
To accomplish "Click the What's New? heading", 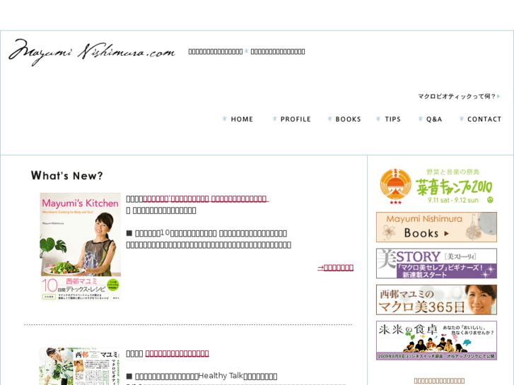I will [x=67, y=176].
